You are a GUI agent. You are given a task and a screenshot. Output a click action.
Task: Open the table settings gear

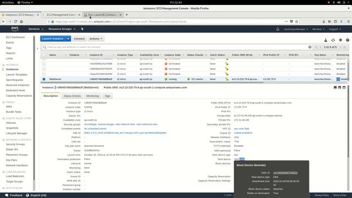tap(340, 40)
